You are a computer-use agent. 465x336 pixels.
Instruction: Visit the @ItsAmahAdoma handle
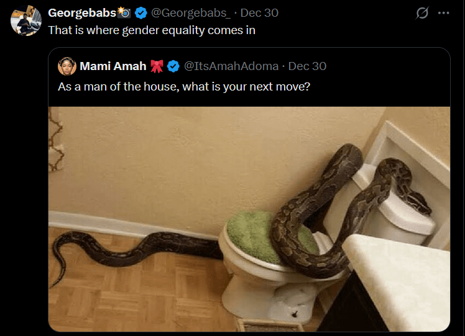coord(231,66)
